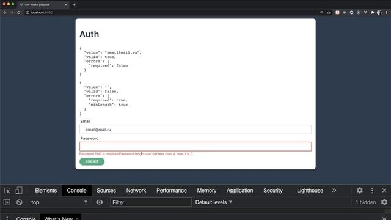Open console settings gear beside 1 hidden
The width and height of the screenshot is (391, 220).
(384, 202)
